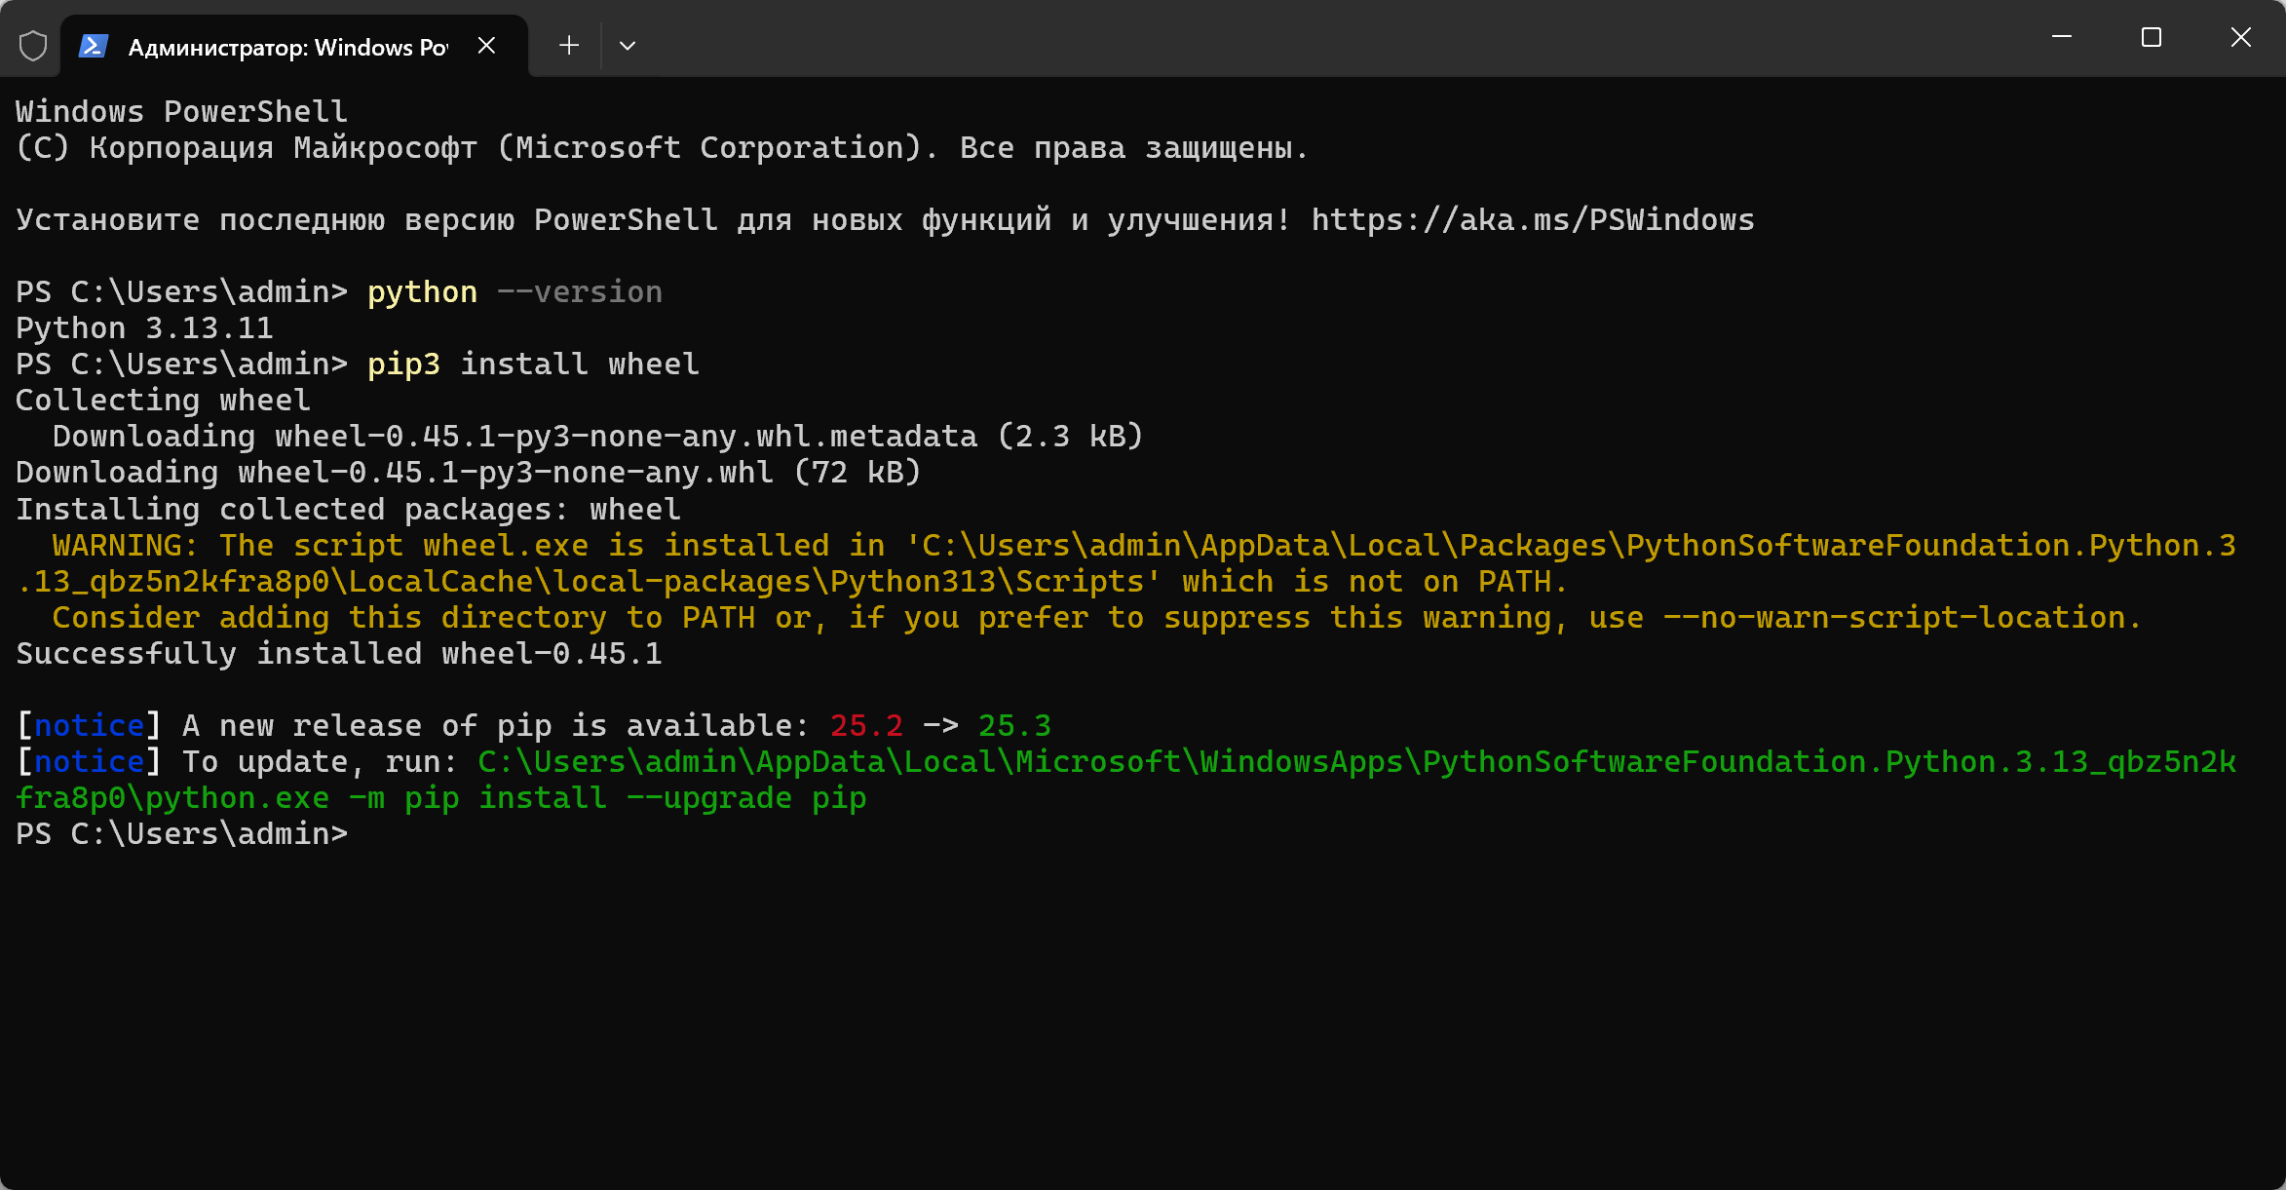
Task: Select the Successfully installed wheel-0.45.1 line
Action: [x=338, y=653]
